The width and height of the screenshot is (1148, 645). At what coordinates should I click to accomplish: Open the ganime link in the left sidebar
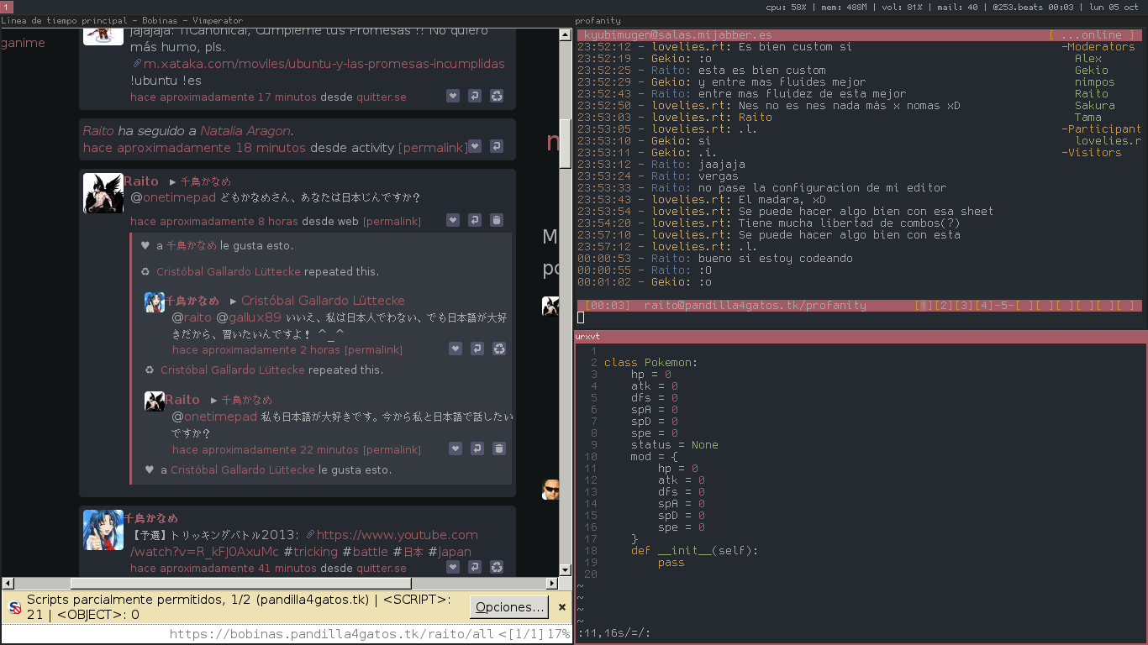[x=23, y=43]
